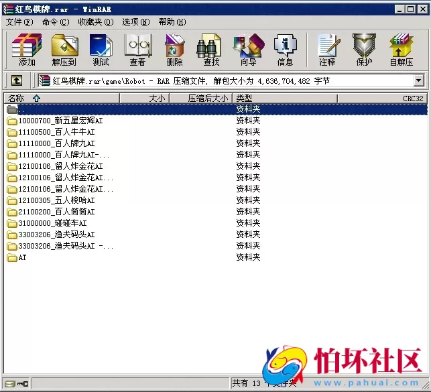Open the 向导 (Wizard) toolbar icon

coord(249,50)
